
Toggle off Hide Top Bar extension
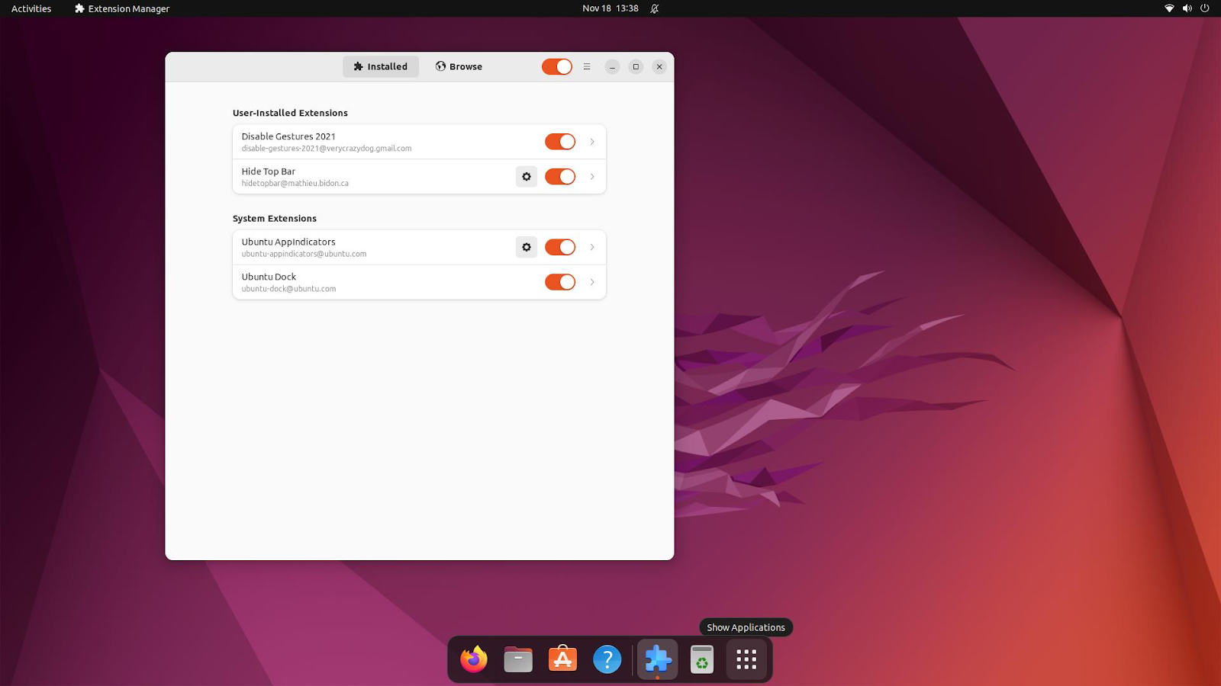(x=560, y=177)
